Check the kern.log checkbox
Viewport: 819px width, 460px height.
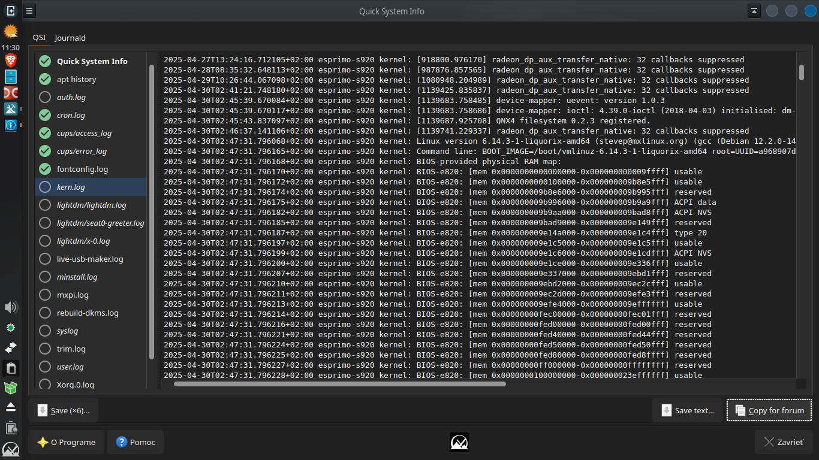(45, 187)
